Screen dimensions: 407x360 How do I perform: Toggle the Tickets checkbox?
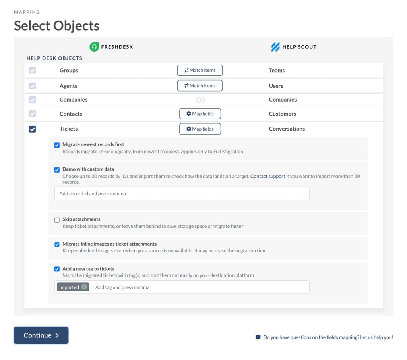[32, 129]
